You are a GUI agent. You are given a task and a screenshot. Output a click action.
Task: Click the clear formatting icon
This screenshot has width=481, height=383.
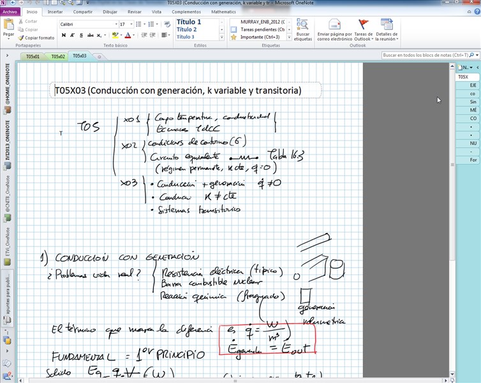pos(167,24)
